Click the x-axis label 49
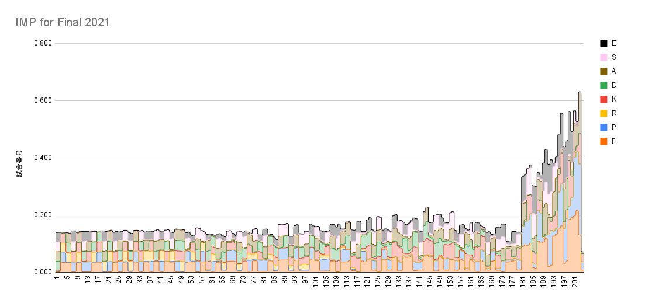Viewport: 662px width, 303px height. pyautogui.click(x=181, y=280)
